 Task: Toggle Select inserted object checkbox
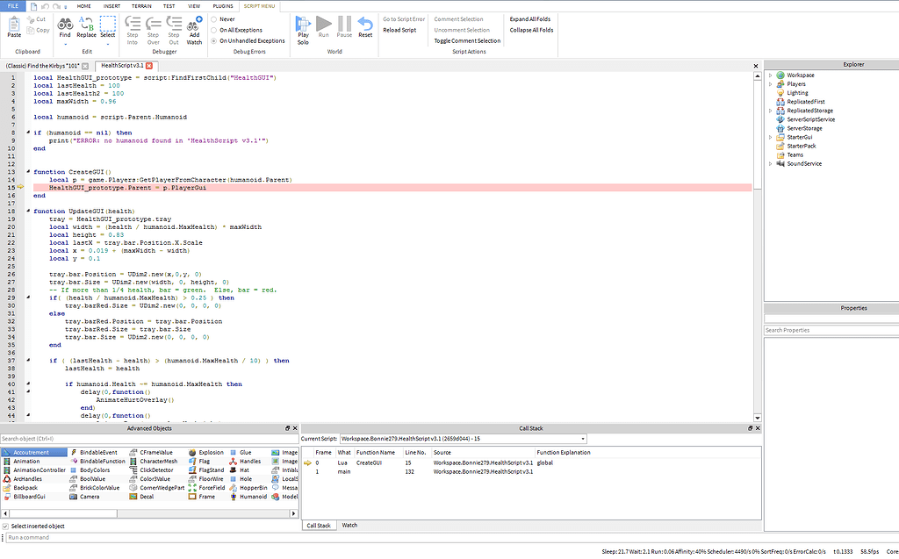[x=5, y=527]
